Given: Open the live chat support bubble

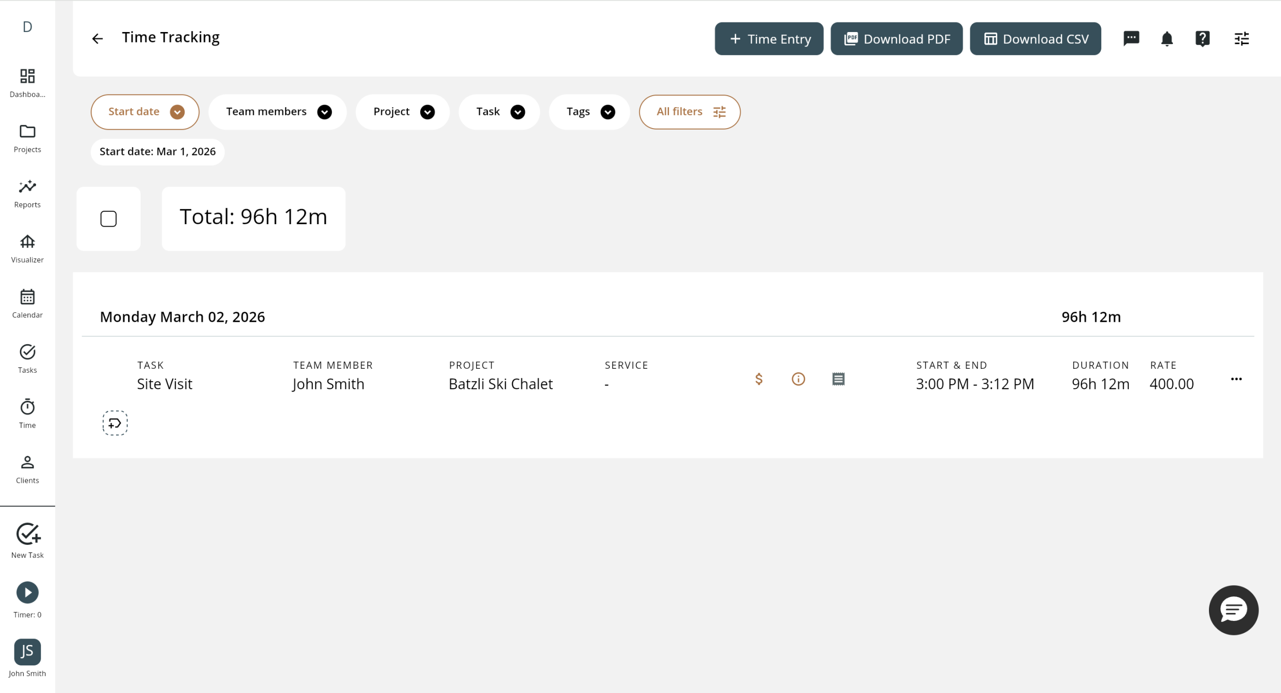Looking at the screenshot, I should [x=1233, y=610].
